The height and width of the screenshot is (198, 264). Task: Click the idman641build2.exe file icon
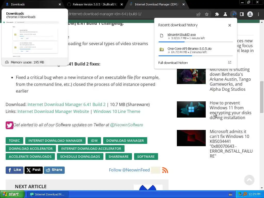162,36
